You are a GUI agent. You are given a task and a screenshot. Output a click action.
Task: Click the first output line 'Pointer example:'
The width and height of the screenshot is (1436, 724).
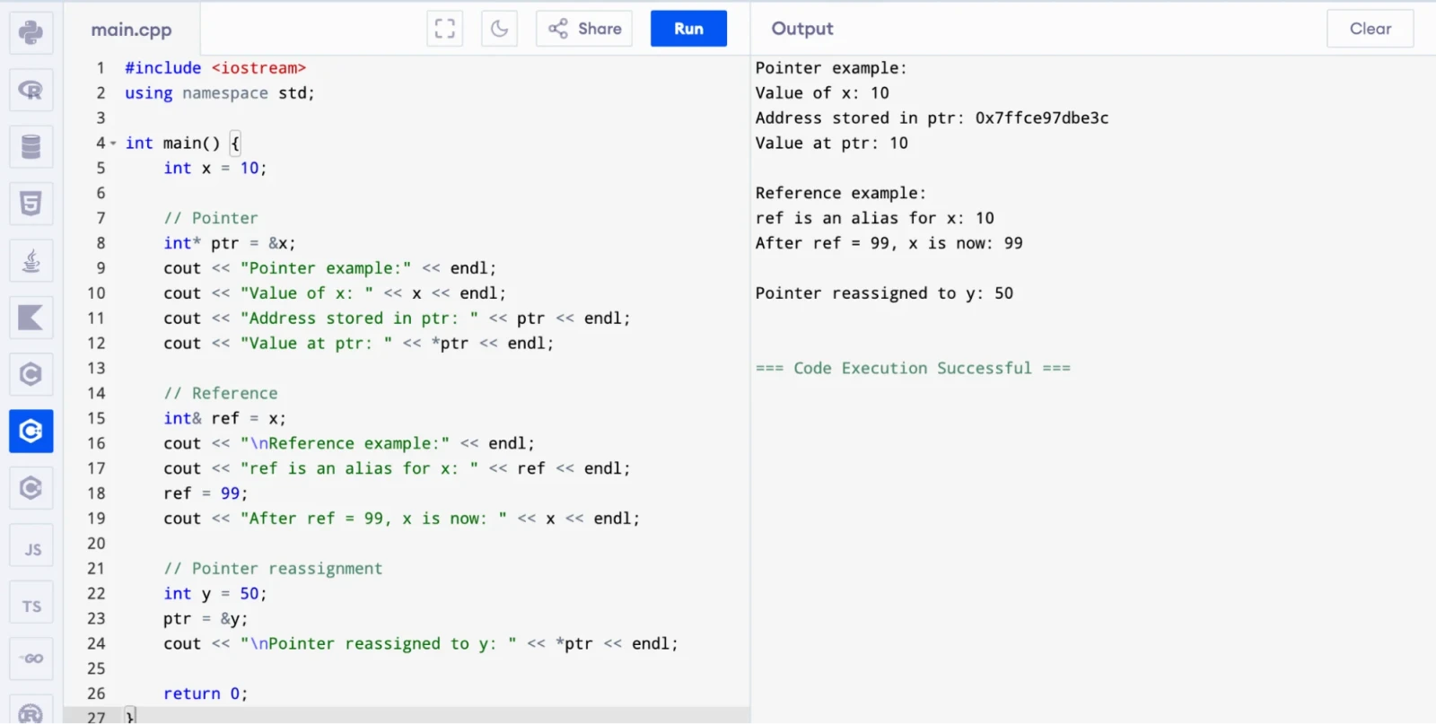831,68
